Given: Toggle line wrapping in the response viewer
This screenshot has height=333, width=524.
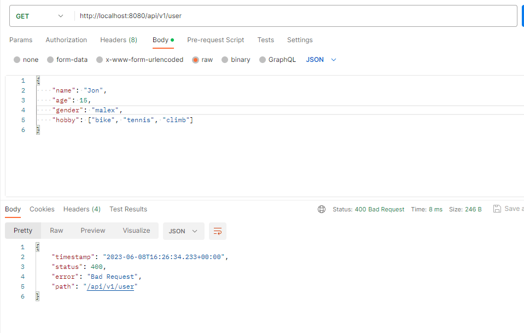Looking at the screenshot, I should [217, 231].
